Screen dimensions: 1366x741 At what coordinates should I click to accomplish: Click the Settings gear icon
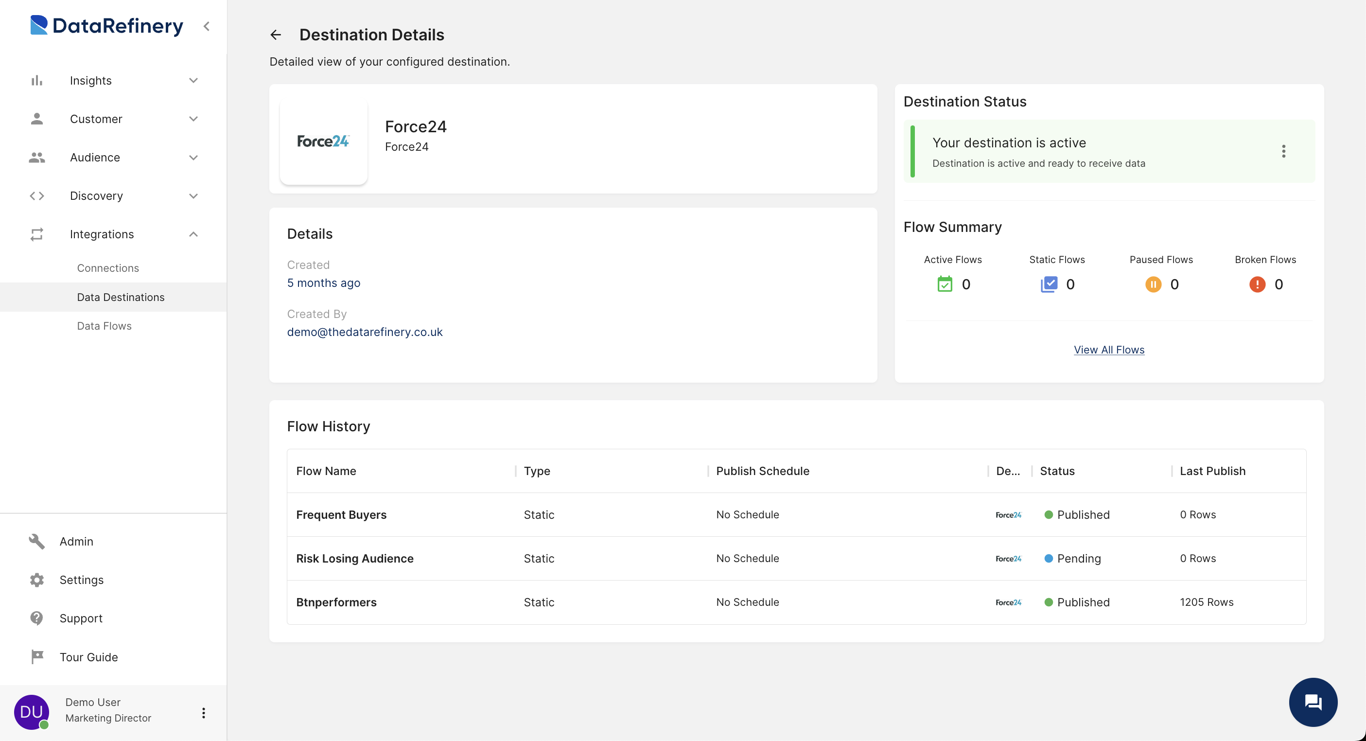(36, 580)
